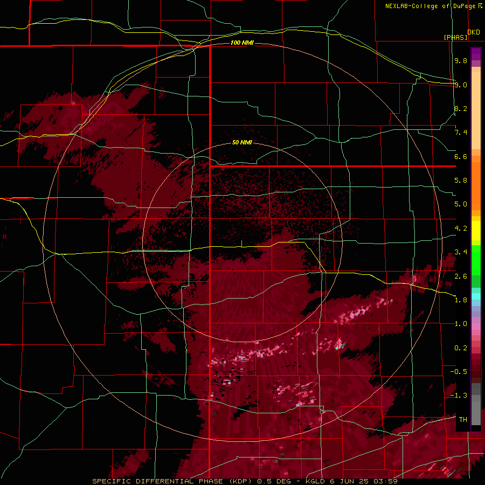Click the 8.2 value on color scale

point(461,108)
